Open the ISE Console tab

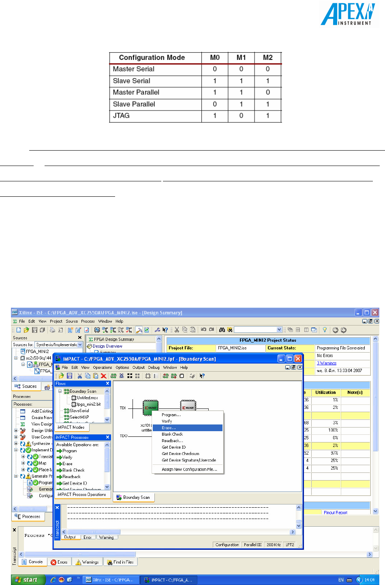[33, 562]
